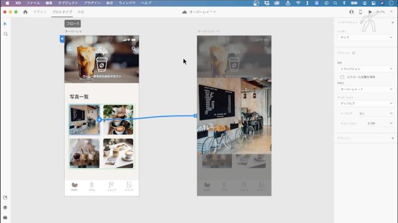Click the 写真一覧 heading text

(79, 97)
